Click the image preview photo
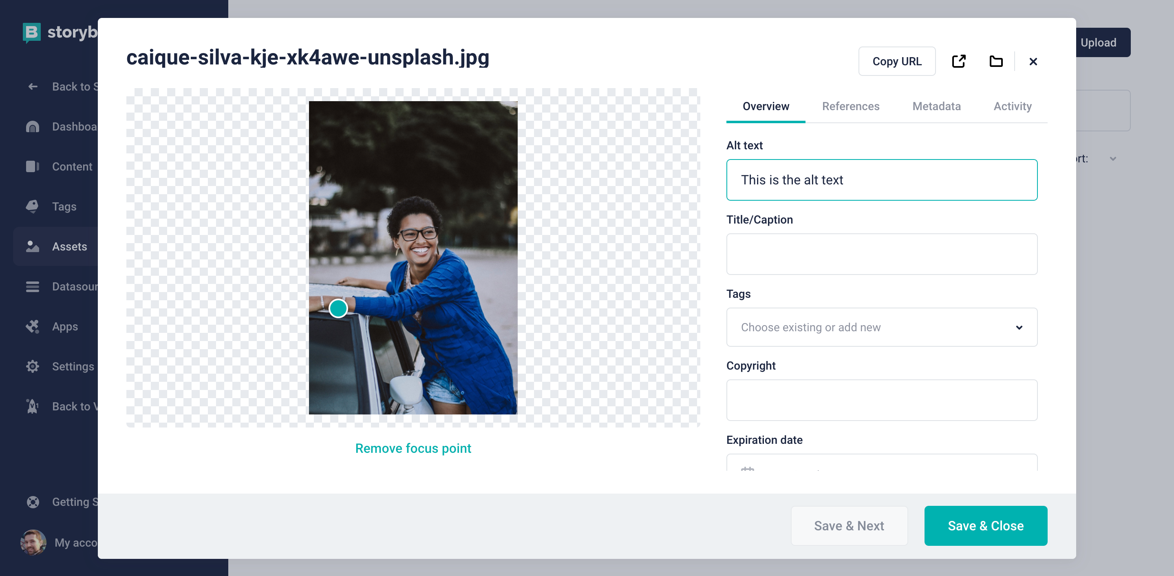 413,258
